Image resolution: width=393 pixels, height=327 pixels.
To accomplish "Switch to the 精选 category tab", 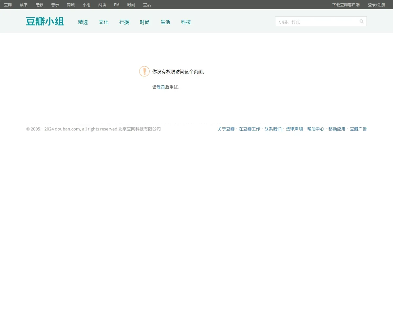I will pos(83,22).
